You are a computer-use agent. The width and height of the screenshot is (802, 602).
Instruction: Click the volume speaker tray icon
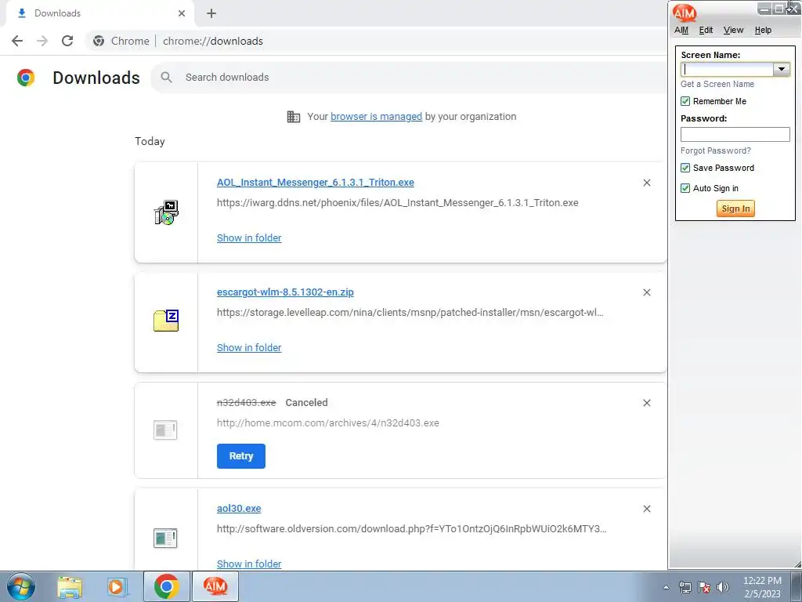tap(723, 587)
